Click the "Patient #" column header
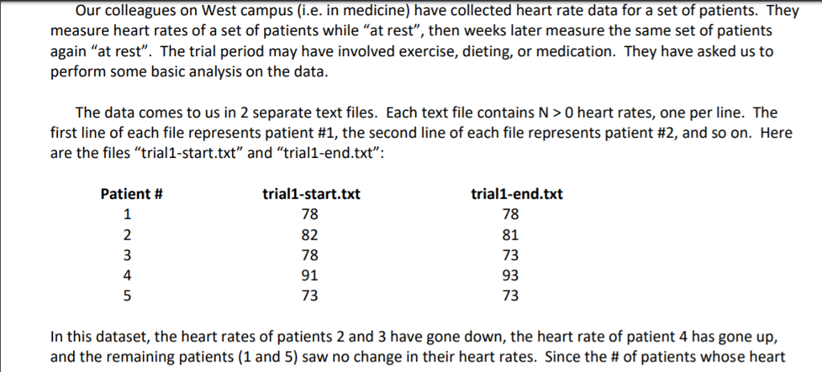This screenshot has width=822, height=372. click(132, 194)
